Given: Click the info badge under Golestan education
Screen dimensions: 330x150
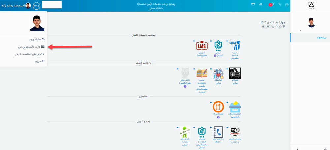Looking at the screenshot, I should tap(215, 56).
